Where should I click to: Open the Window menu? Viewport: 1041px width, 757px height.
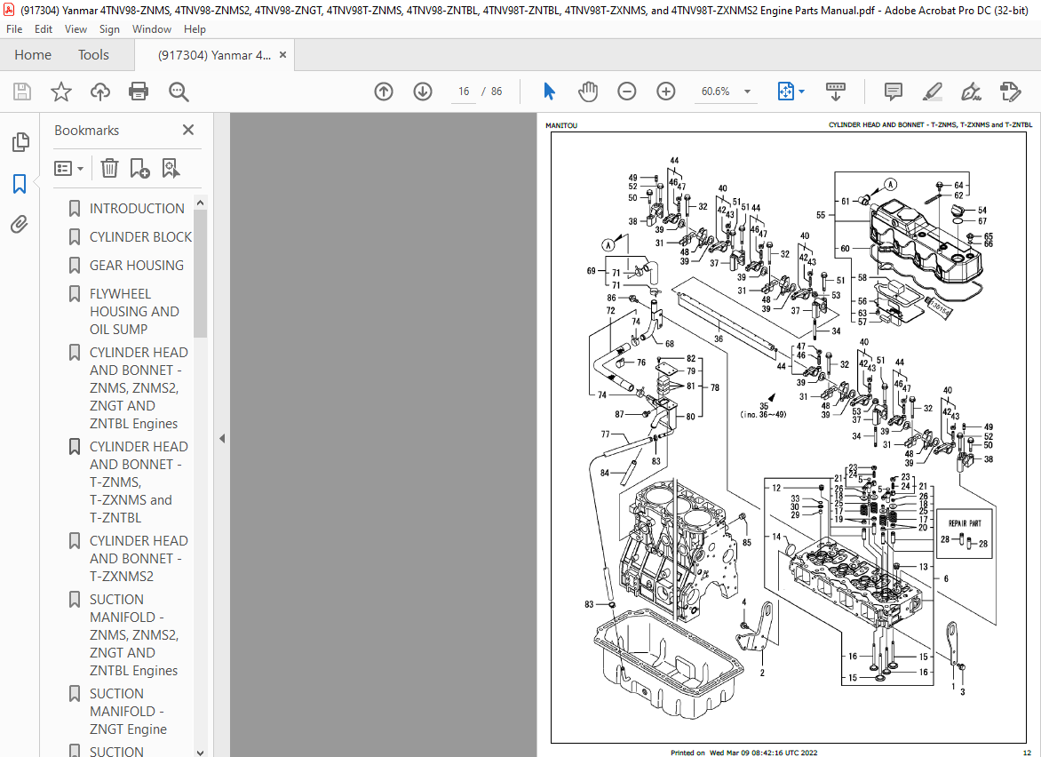coord(151,29)
